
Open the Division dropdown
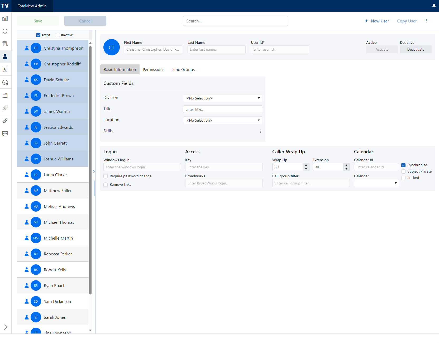pyautogui.click(x=223, y=98)
